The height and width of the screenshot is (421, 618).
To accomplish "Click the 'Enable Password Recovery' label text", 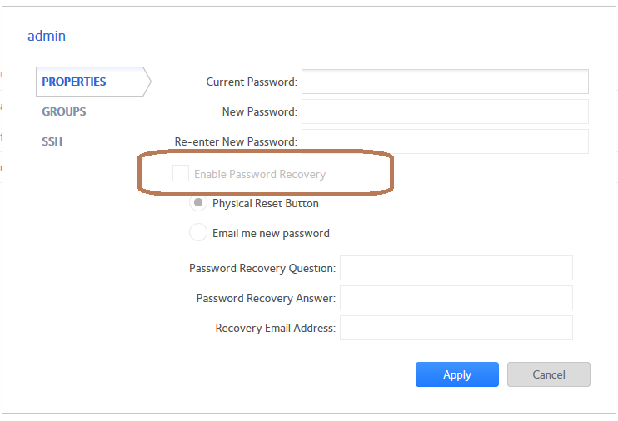I will pyautogui.click(x=260, y=174).
